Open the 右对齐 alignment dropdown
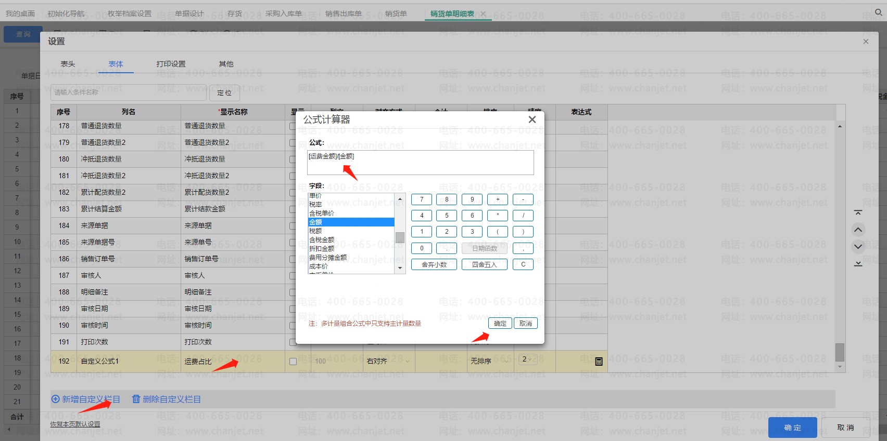Screen dimensions: 887x441 (388, 361)
